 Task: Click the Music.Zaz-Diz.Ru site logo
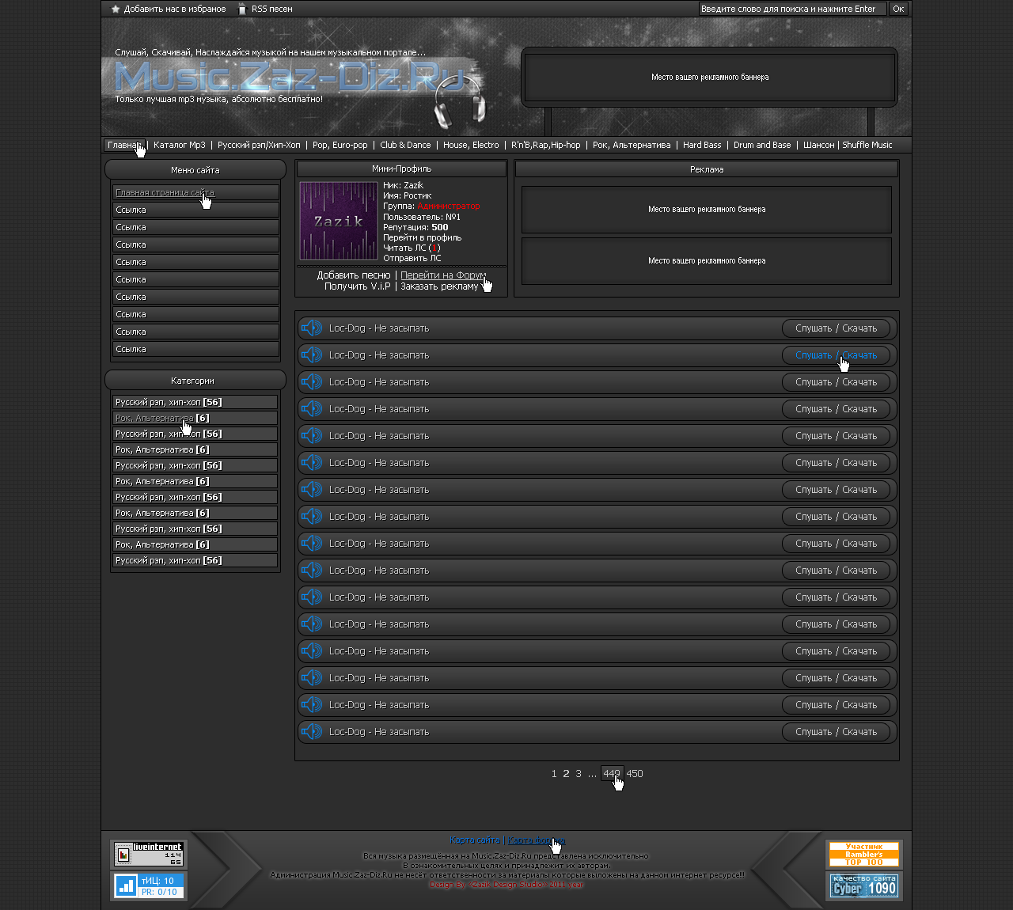point(289,78)
